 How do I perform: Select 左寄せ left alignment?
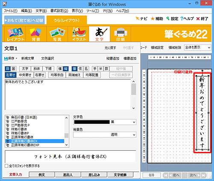pos(11,75)
